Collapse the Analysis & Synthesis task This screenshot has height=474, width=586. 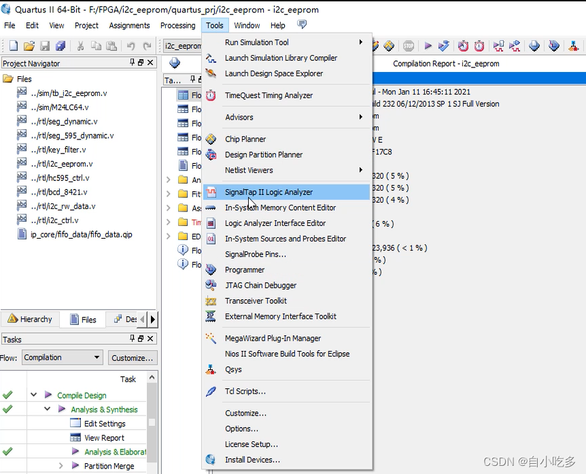coord(48,409)
